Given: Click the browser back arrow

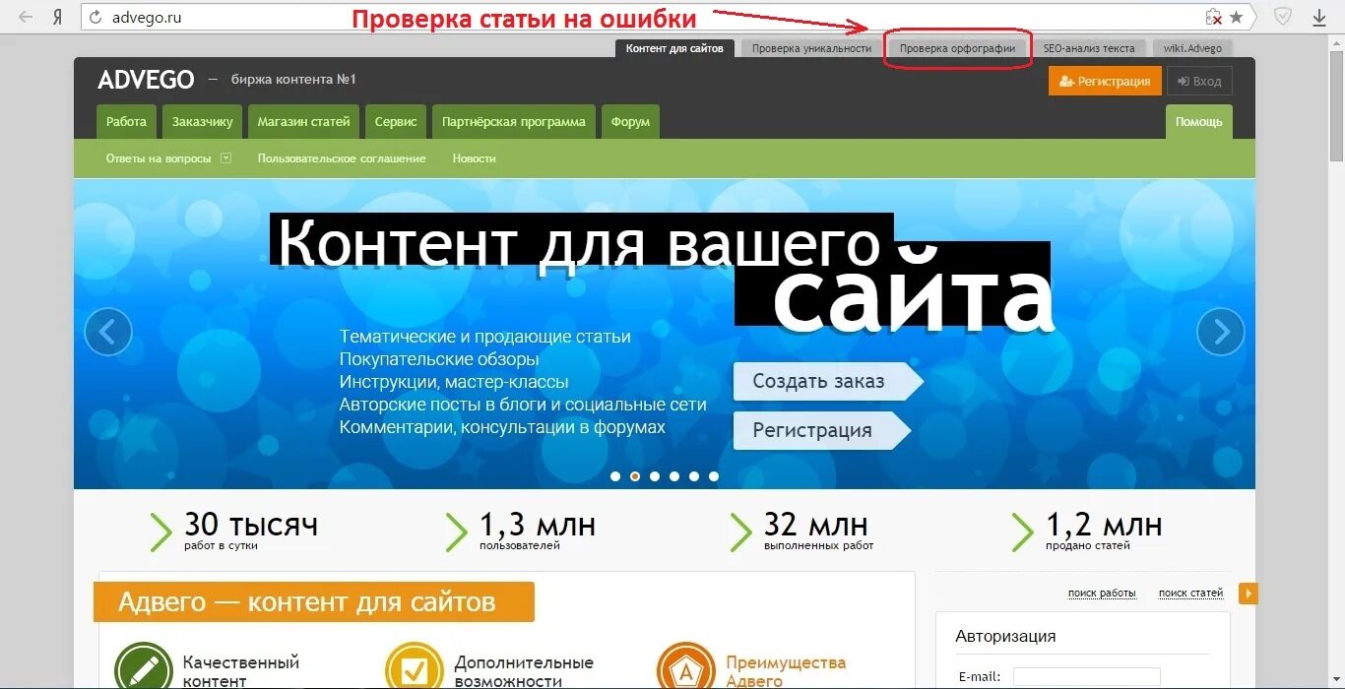Looking at the screenshot, I should (26, 17).
